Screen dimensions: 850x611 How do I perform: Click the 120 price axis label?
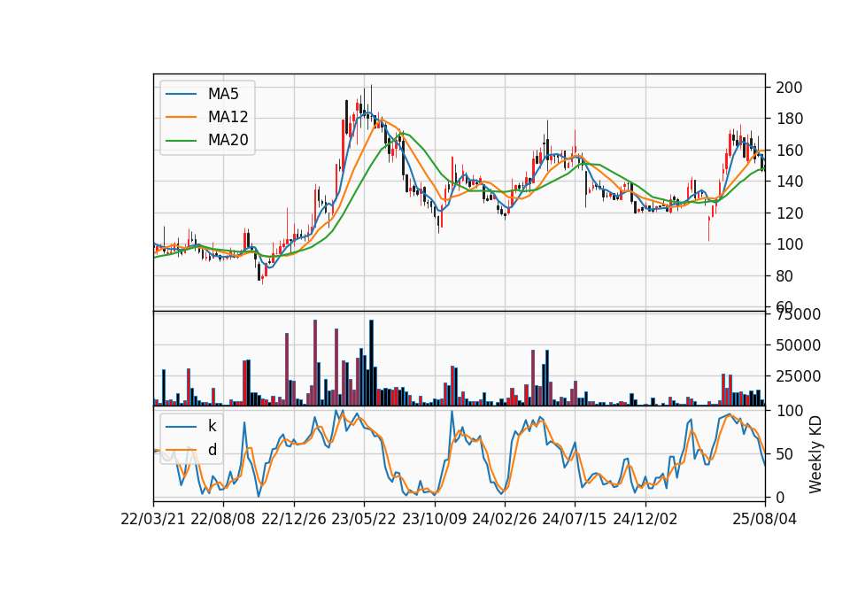(x=789, y=213)
